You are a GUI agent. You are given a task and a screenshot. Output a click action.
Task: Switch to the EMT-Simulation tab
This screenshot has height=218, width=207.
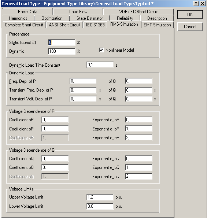pos(157,25)
